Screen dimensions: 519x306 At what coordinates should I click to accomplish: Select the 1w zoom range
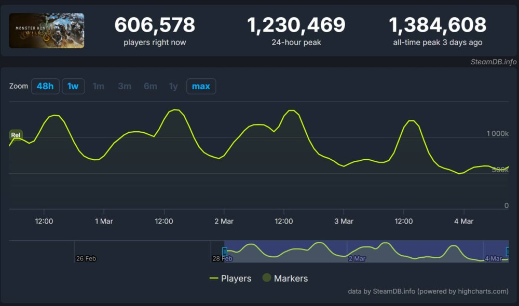73,86
